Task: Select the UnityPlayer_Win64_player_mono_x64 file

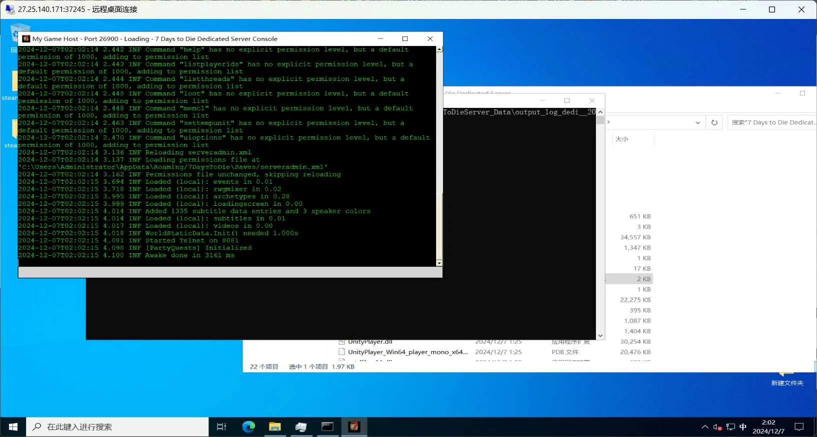Action: [x=408, y=352]
